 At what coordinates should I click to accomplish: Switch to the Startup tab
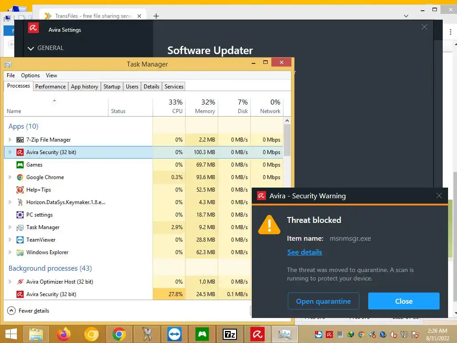(112, 87)
